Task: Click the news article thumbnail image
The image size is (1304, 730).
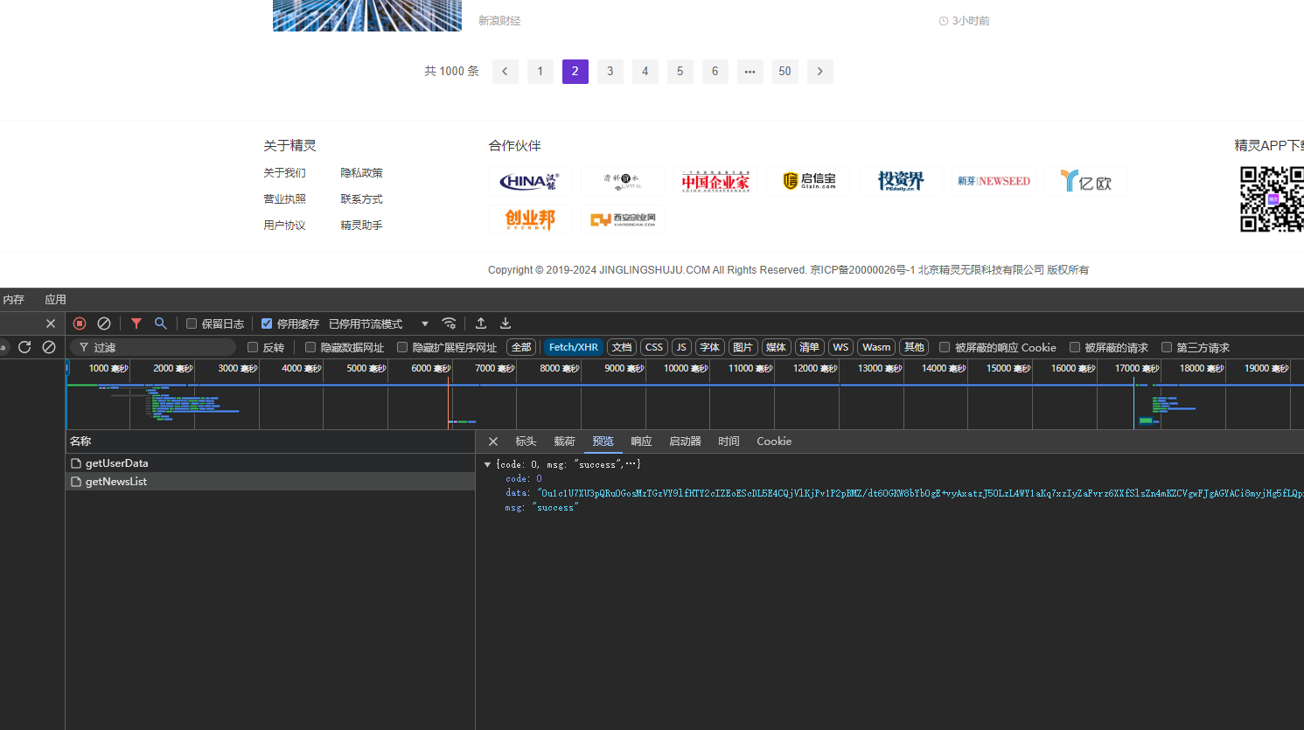Action: tap(367, 16)
